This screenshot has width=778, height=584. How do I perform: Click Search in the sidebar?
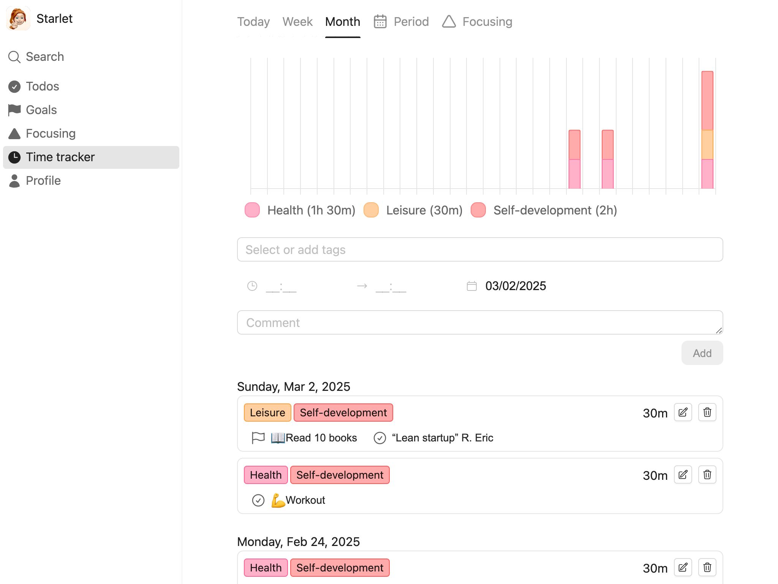point(91,57)
